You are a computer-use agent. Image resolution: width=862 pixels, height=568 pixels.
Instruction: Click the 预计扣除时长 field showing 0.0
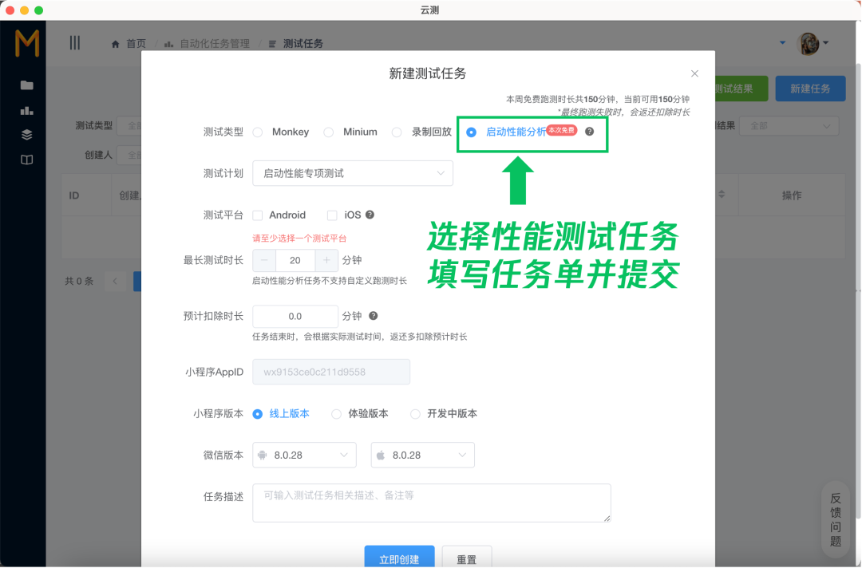[x=295, y=317]
